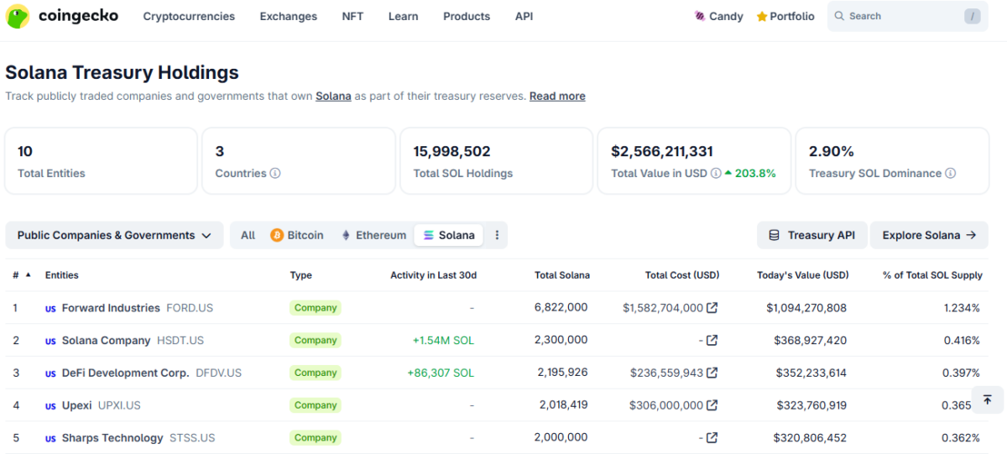The height and width of the screenshot is (454, 1007).
Task: Open the Cryptocurrencies menu
Action: pyautogui.click(x=189, y=16)
